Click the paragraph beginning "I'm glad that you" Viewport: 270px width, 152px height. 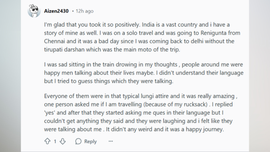pyautogui.click(x=142, y=37)
